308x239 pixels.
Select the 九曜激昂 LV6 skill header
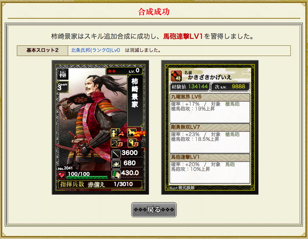209,97
